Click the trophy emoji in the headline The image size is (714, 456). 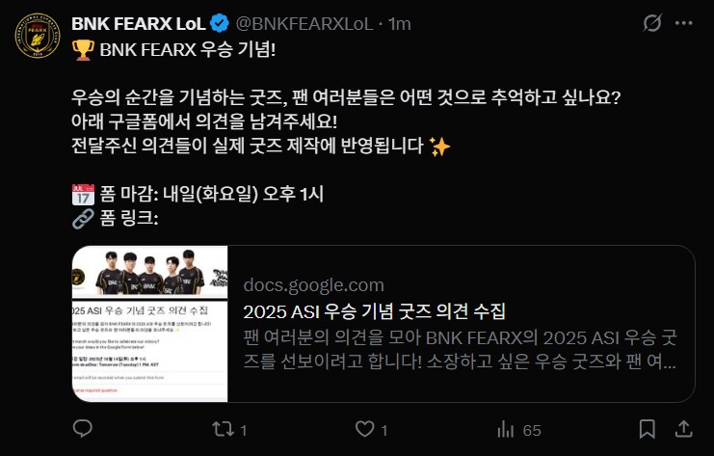[83, 50]
